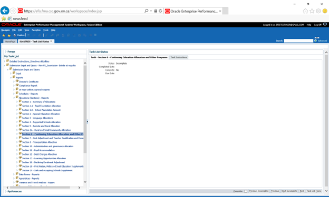Click the browser settings gear icon
This screenshot has width=329, height=197.
click(x=318, y=11)
